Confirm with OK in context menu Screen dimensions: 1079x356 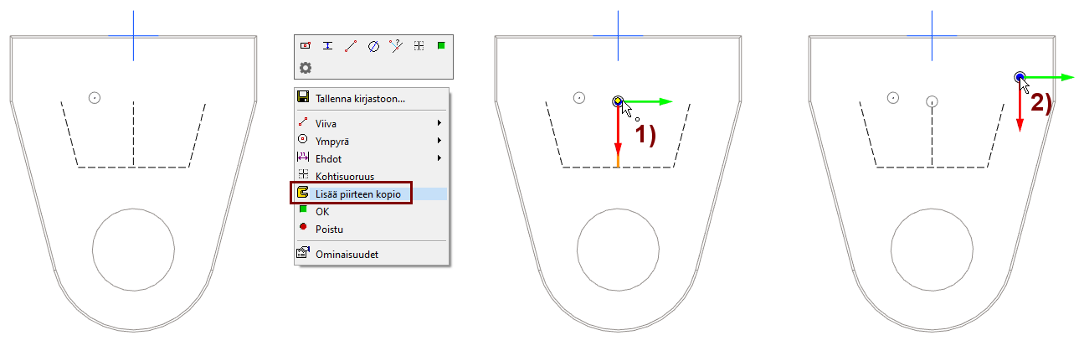tap(372, 211)
